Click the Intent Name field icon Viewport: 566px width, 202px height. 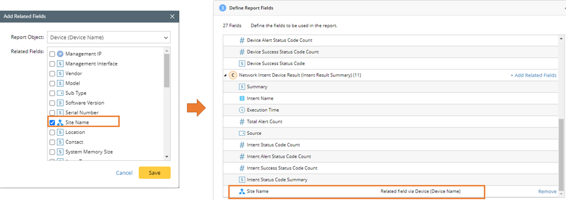click(242, 98)
